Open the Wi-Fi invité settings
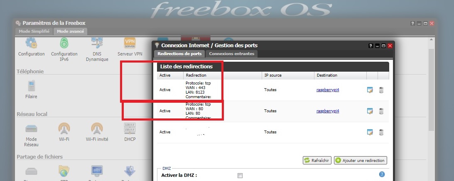This screenshot has width=454, height=181. point(97,129)
